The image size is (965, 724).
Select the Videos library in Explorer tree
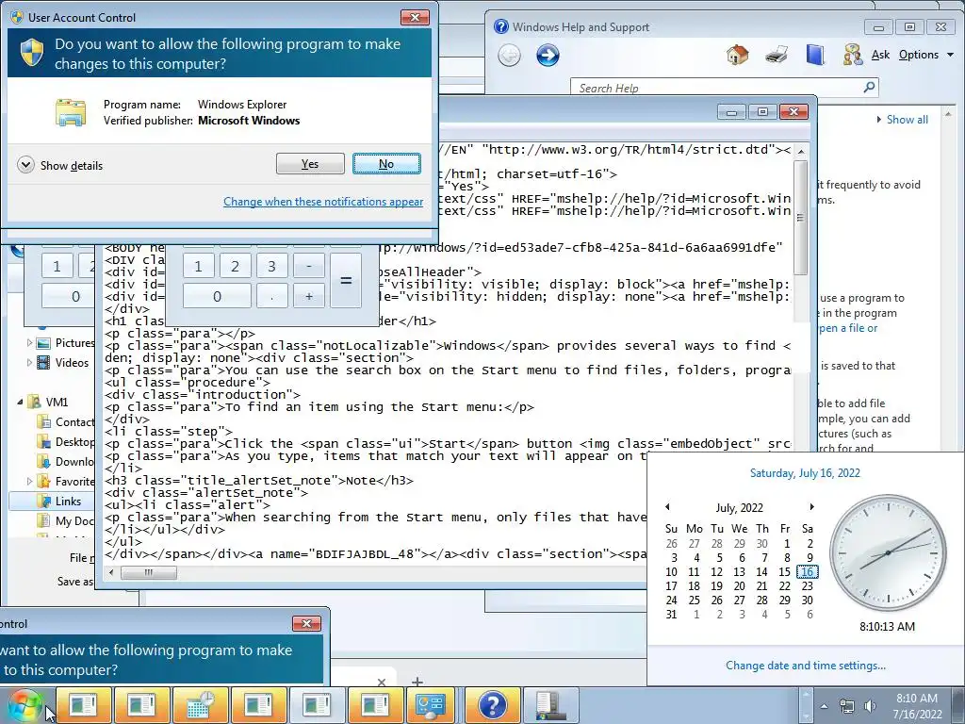[x=62, y=363]
